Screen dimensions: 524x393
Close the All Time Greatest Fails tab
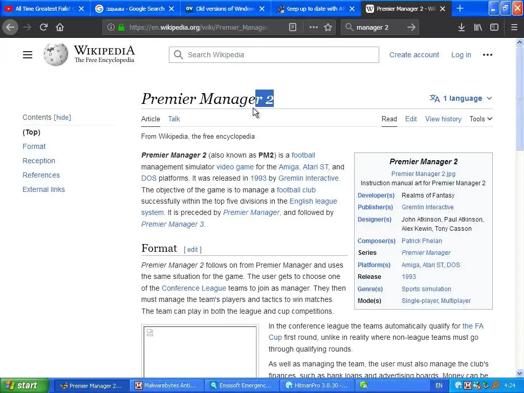(81, 9)
